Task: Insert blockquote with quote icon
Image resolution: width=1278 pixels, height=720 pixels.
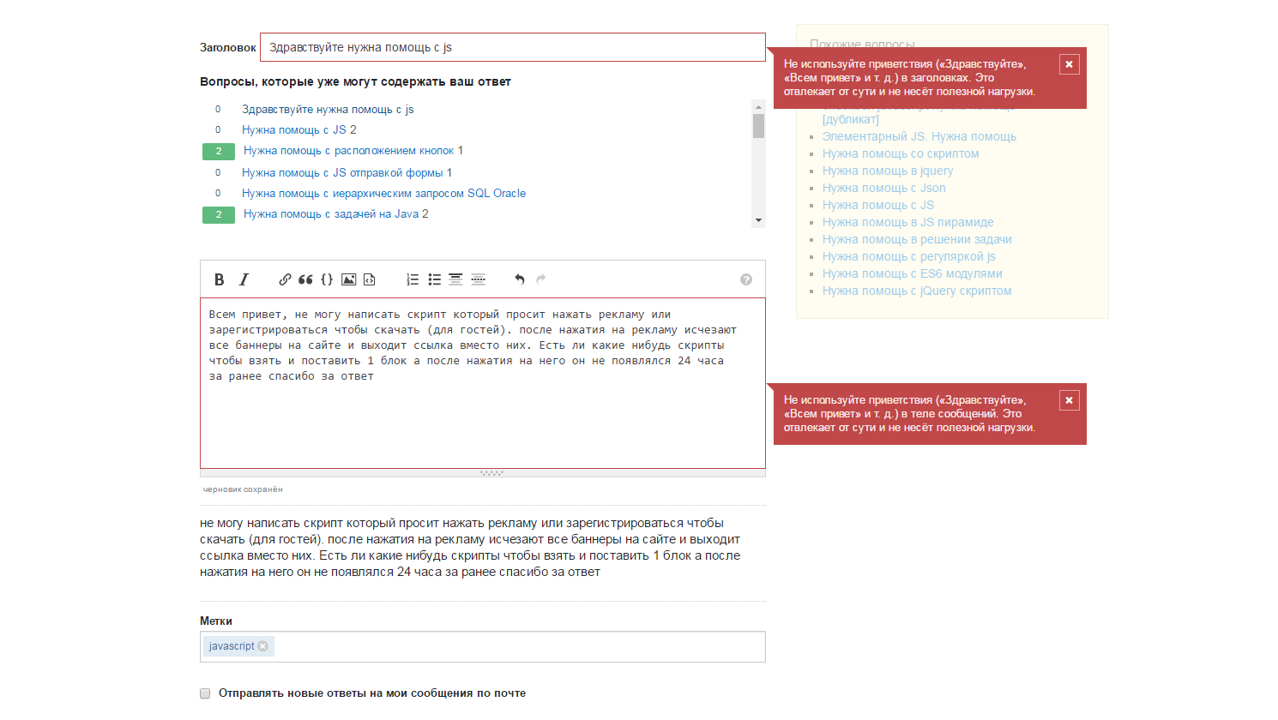Action: tap(305, 279)
